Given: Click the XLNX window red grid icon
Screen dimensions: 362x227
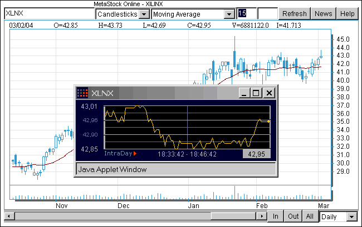Looking at the screenshot, I should [x=82, y=93].
